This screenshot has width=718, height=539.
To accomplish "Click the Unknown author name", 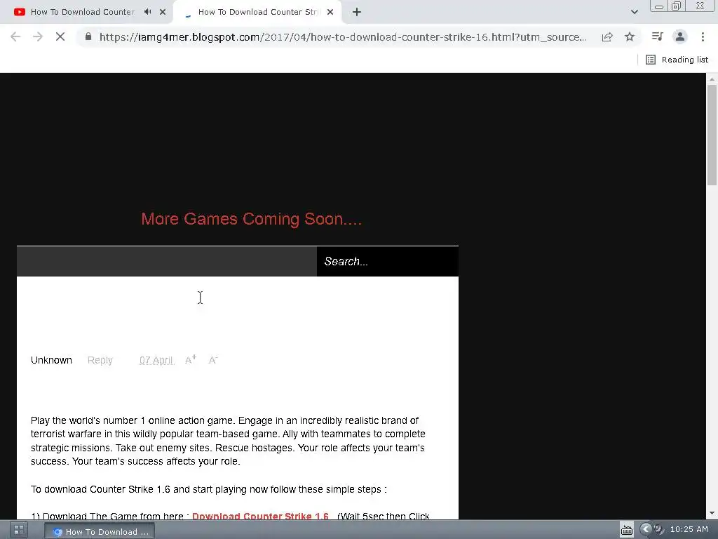I will 51,360.
